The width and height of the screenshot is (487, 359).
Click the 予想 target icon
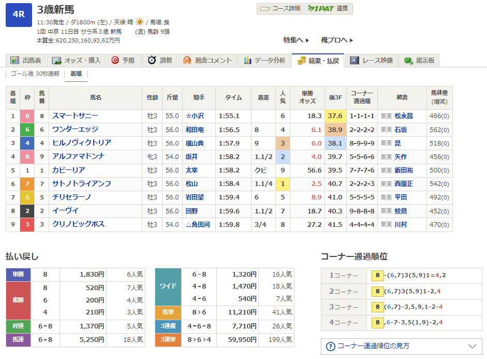[115, 61]
